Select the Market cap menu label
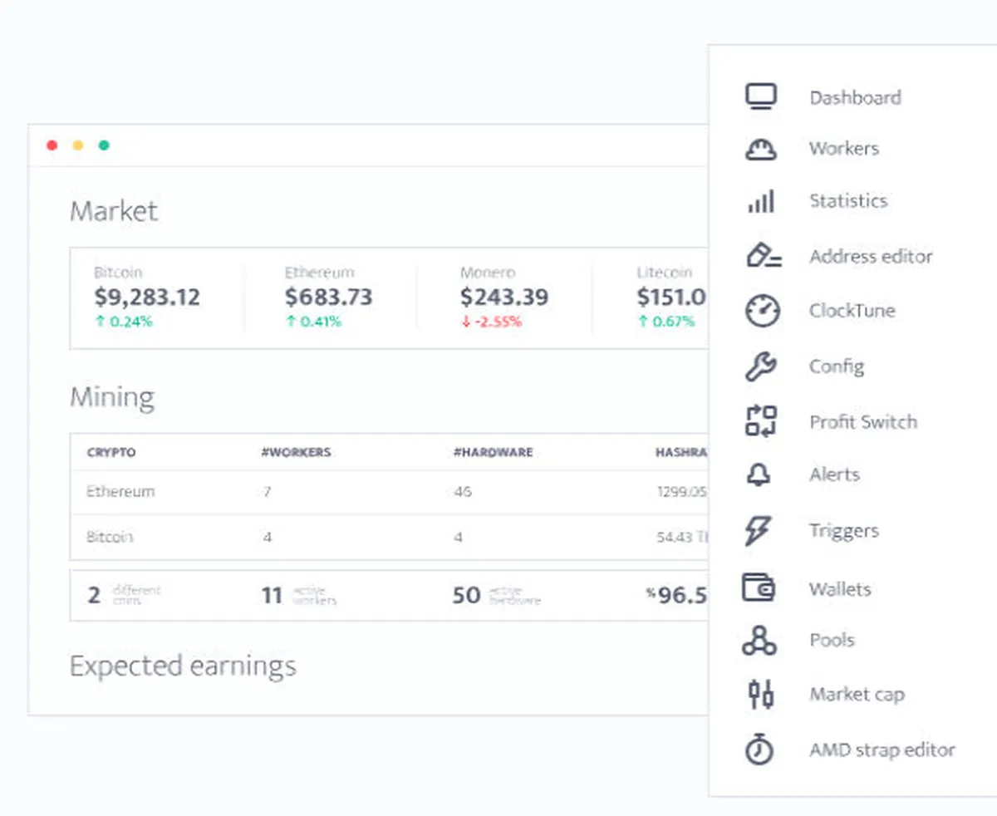 point(857,694)
